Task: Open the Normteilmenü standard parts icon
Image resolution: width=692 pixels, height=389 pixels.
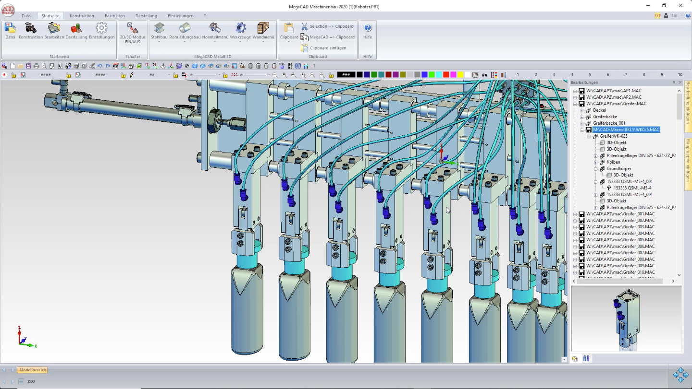Action: pyautogui.click(x=215, y=28)
